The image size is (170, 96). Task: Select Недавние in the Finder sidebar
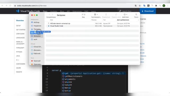click(37, 26)
